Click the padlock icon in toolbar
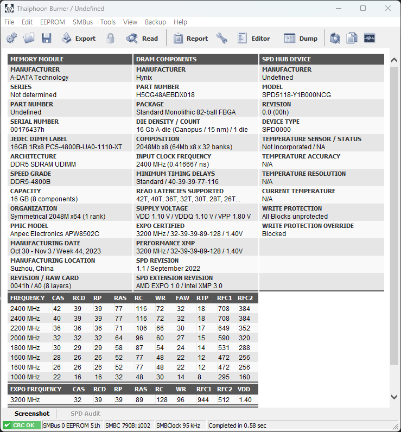Viewport: 401px width, 432px height. (110, 39)
